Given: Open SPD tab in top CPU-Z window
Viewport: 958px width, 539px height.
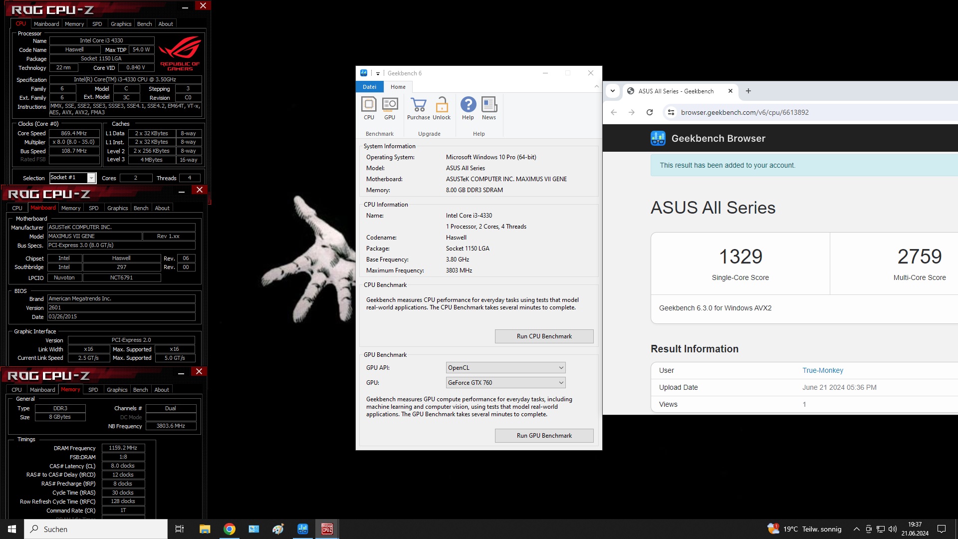Looking at the screenshot, I should tap(97, 24).
